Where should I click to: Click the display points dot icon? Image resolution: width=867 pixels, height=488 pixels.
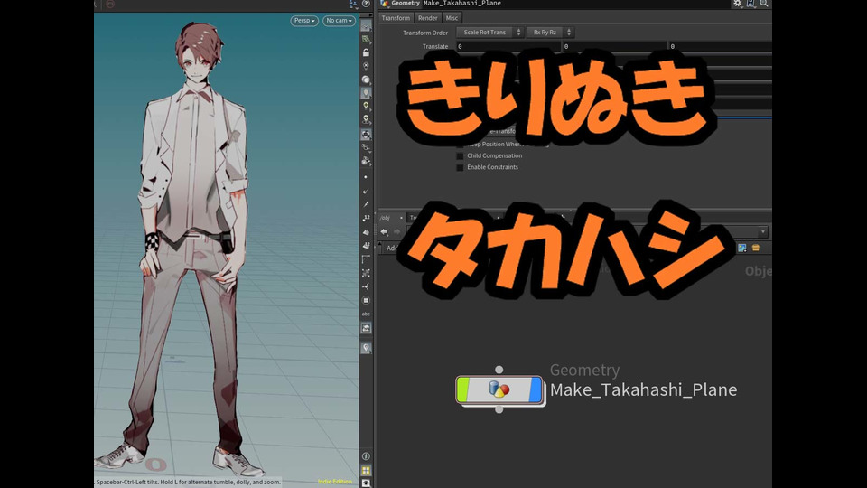pos(366,177)
